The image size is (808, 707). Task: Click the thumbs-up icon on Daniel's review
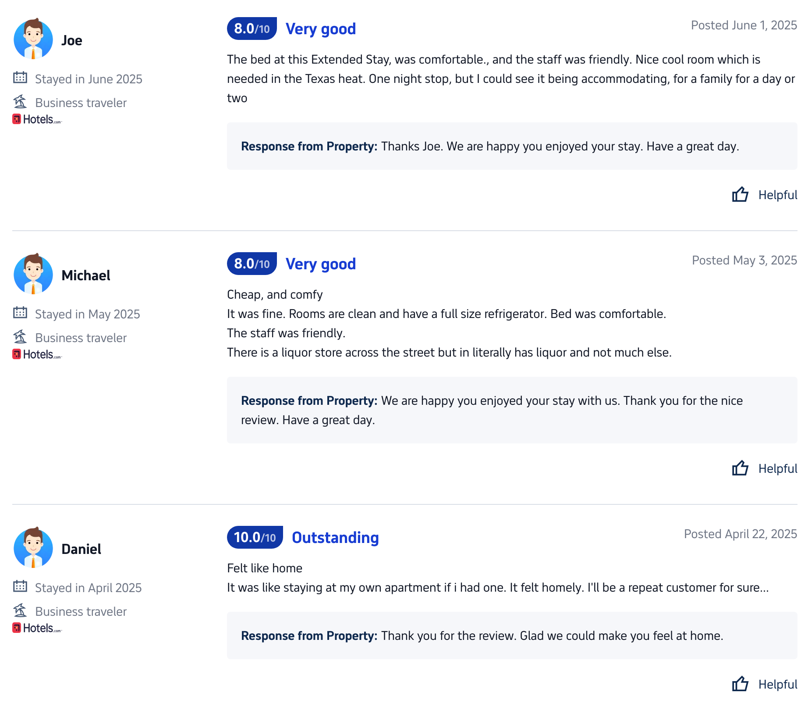click(740, 684)
